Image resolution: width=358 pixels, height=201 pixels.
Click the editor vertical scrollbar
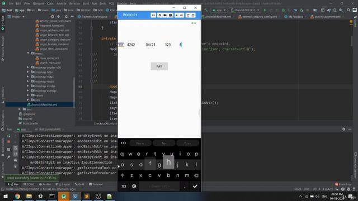351,41
